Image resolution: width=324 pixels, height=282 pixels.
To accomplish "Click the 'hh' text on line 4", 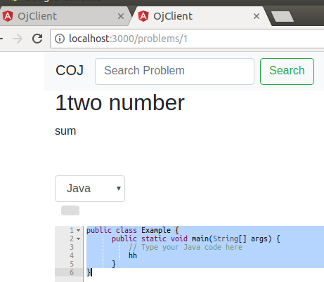I will click(x=133, y=255).
